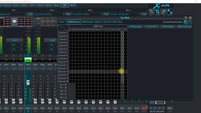Viewport: 201px width, 113px height.
Task: Select FX1 L/R USB input 02 patch point
Action: click(x=74, y=88)
